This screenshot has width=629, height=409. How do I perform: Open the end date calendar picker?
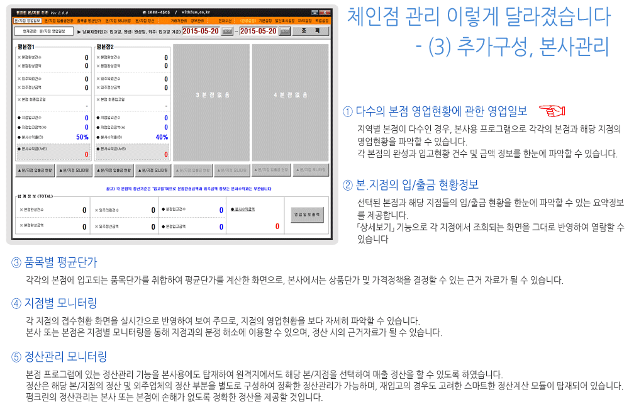tap(285, 31)
